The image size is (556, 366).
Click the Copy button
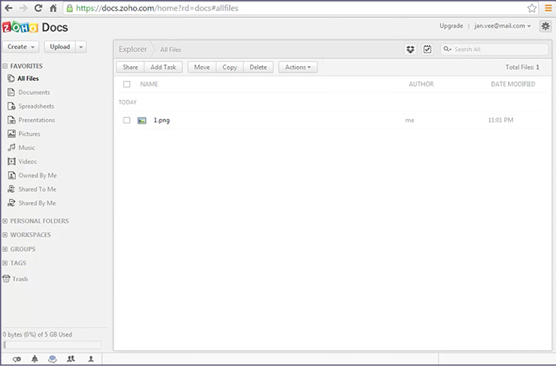tap(229, 67)
